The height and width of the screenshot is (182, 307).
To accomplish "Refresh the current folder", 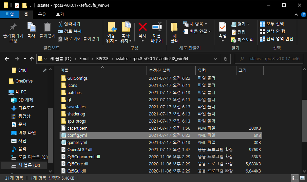I will (226, 59).
